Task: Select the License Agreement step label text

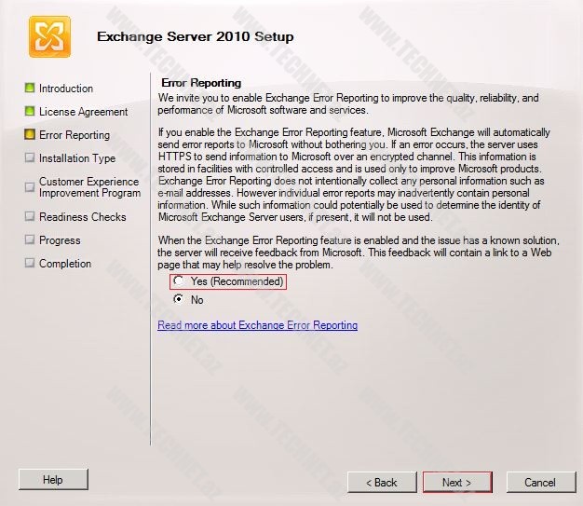Action: click(84, 112)
